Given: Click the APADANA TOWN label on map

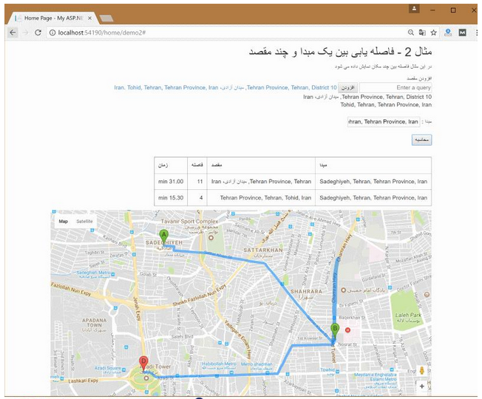Looking at the screenshot, I should pyautogui.click(x=94, y=322).
